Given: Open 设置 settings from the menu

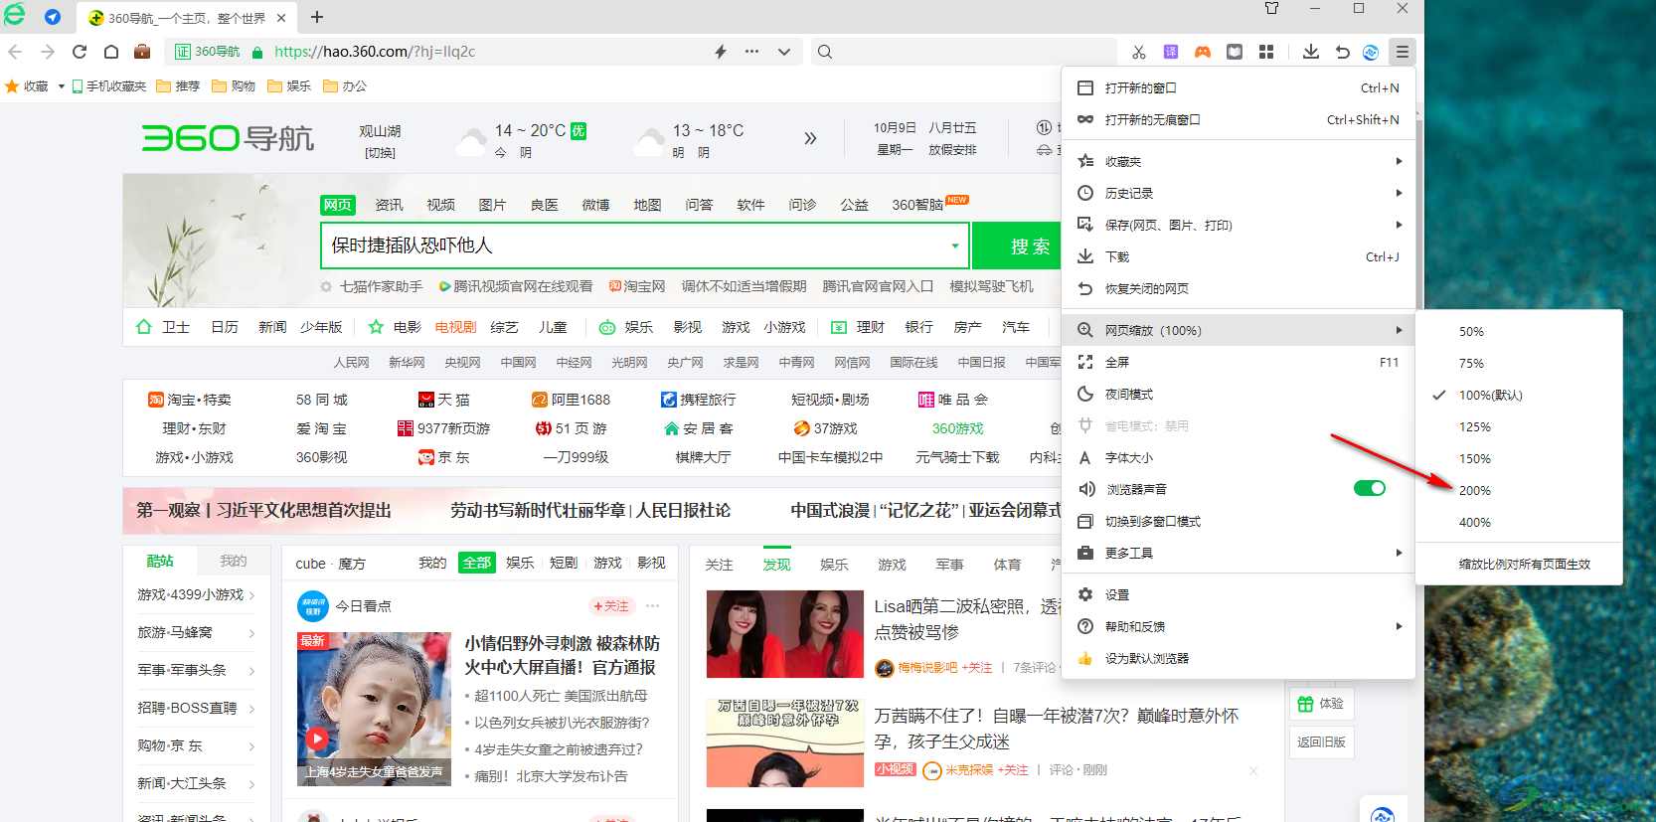Looking at the screenshot, I should (1239, 594).
